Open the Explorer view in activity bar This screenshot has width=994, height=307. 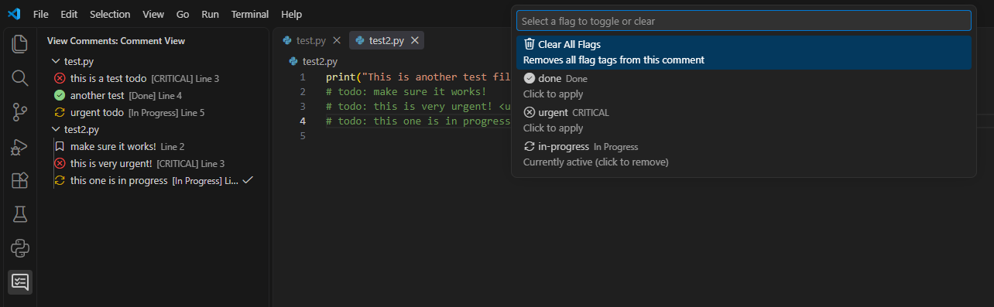pyautogui.click(x=19, y=44)
